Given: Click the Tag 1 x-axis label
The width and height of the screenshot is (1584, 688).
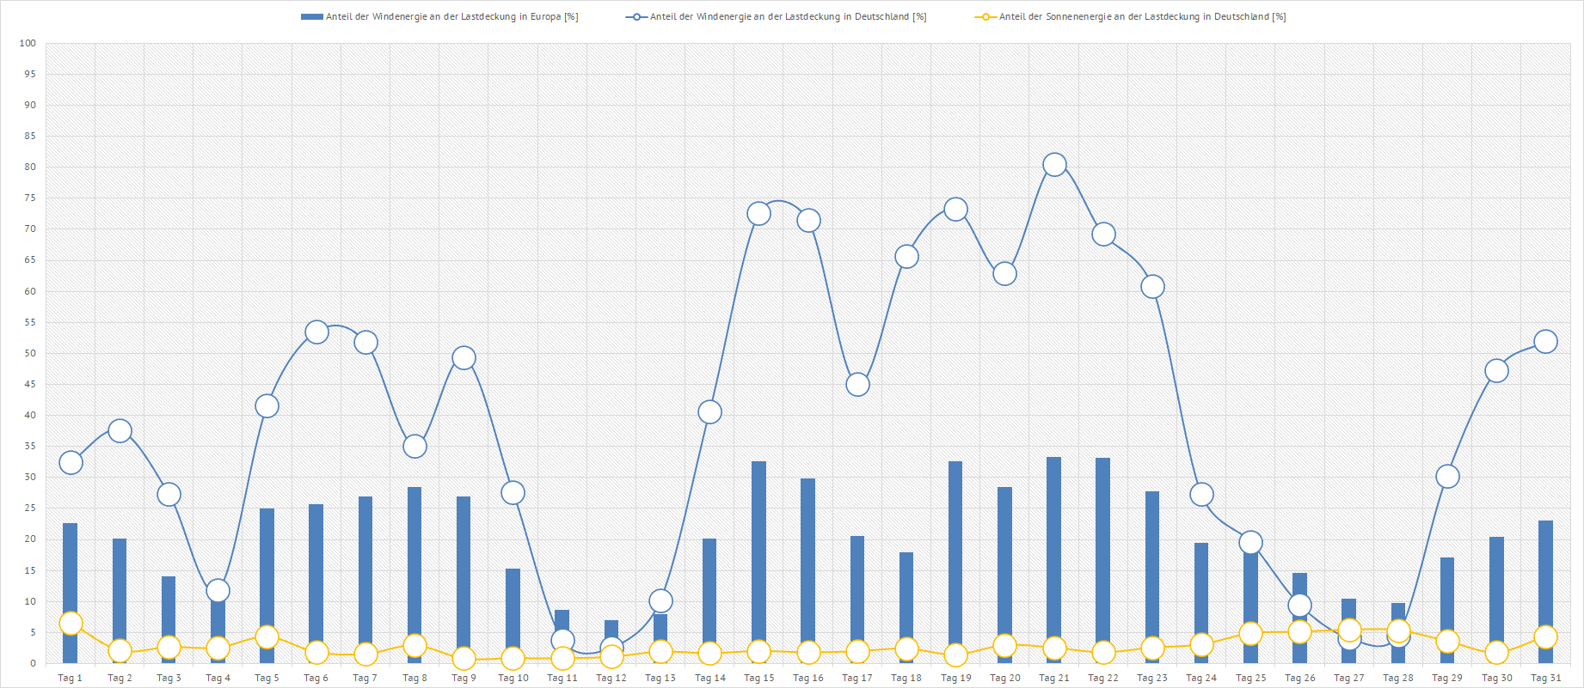Looking at the screenshot, I should [70, 679].
